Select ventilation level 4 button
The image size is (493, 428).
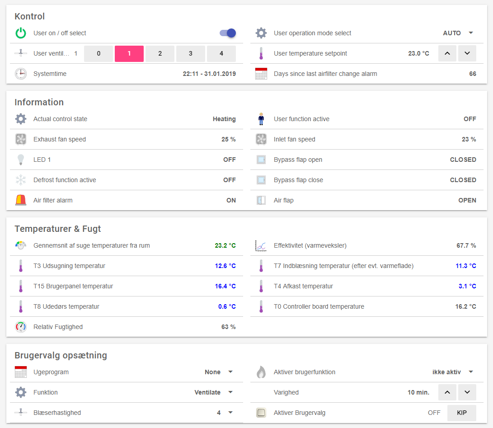221,53
